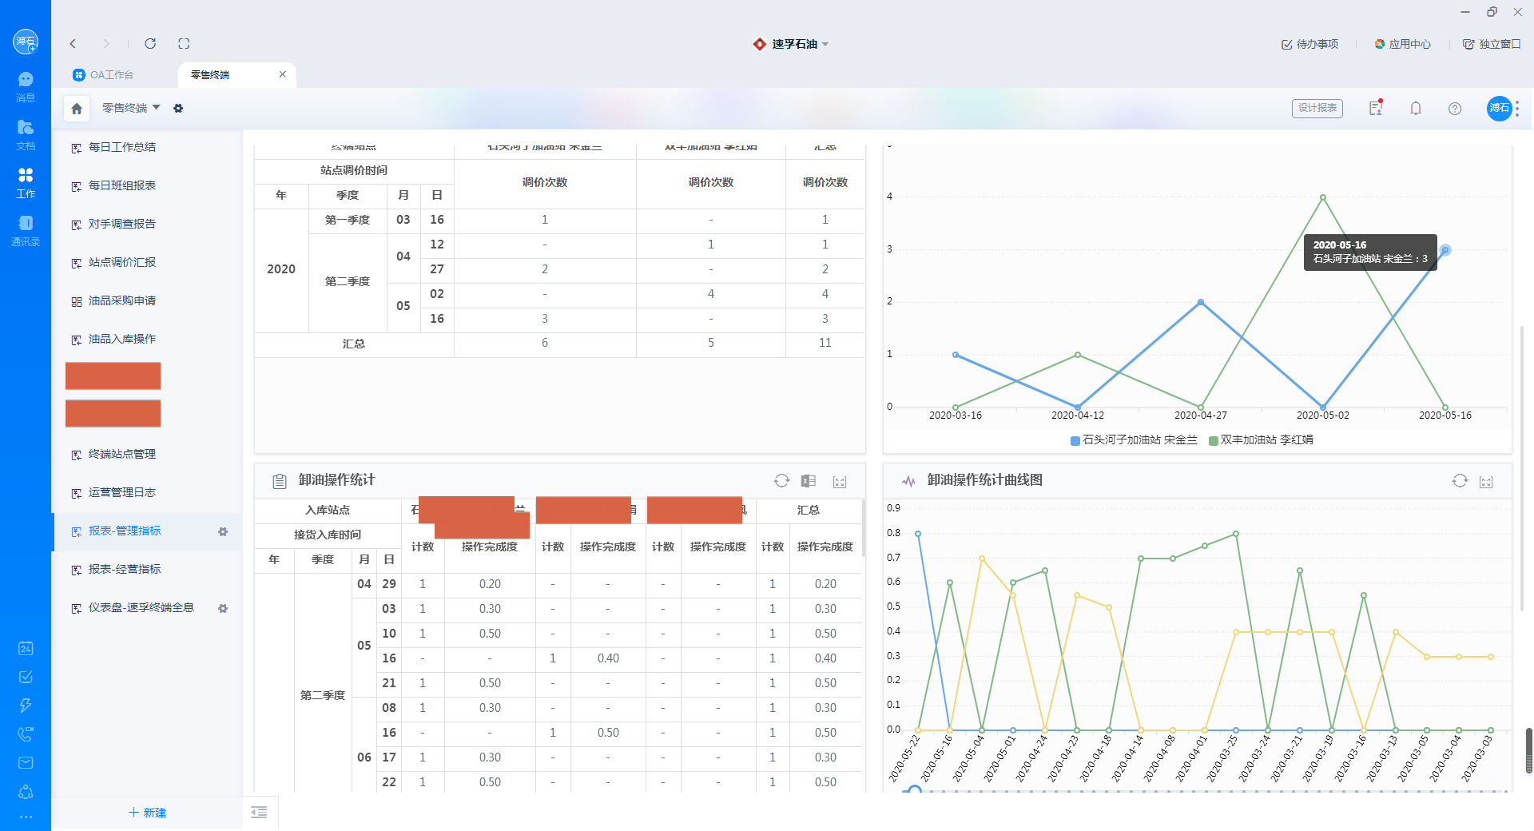
Task: Open the phone call icon in left sidebar
Action: click(x=26, y=734)
